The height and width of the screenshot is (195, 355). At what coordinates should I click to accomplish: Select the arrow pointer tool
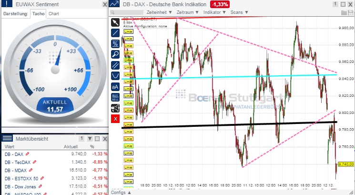[115, 22]
